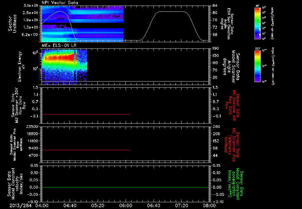Click the 72 degree elevation tick label
302x209 pixels.
[215, 27]
